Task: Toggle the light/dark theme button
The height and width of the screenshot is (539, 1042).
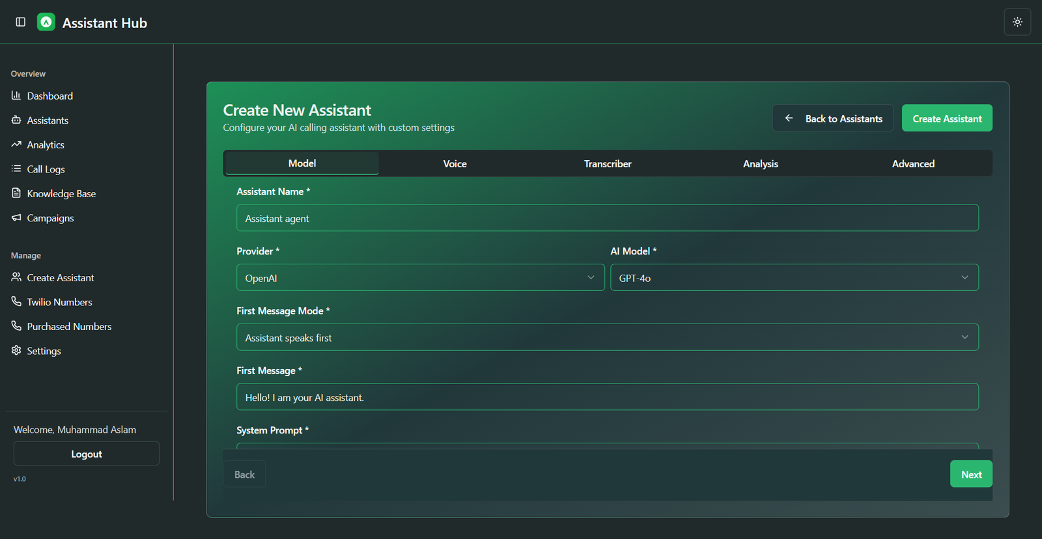Action: tap(1017, 22)
